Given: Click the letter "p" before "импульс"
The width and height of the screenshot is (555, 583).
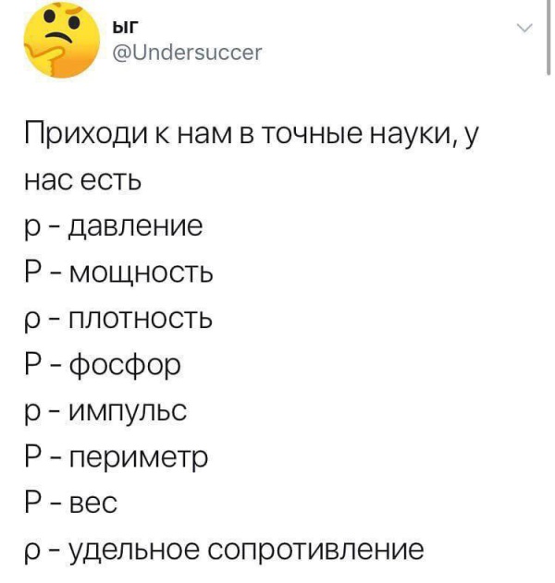Looking at the screenshot, I should click(x=34, y=414).
